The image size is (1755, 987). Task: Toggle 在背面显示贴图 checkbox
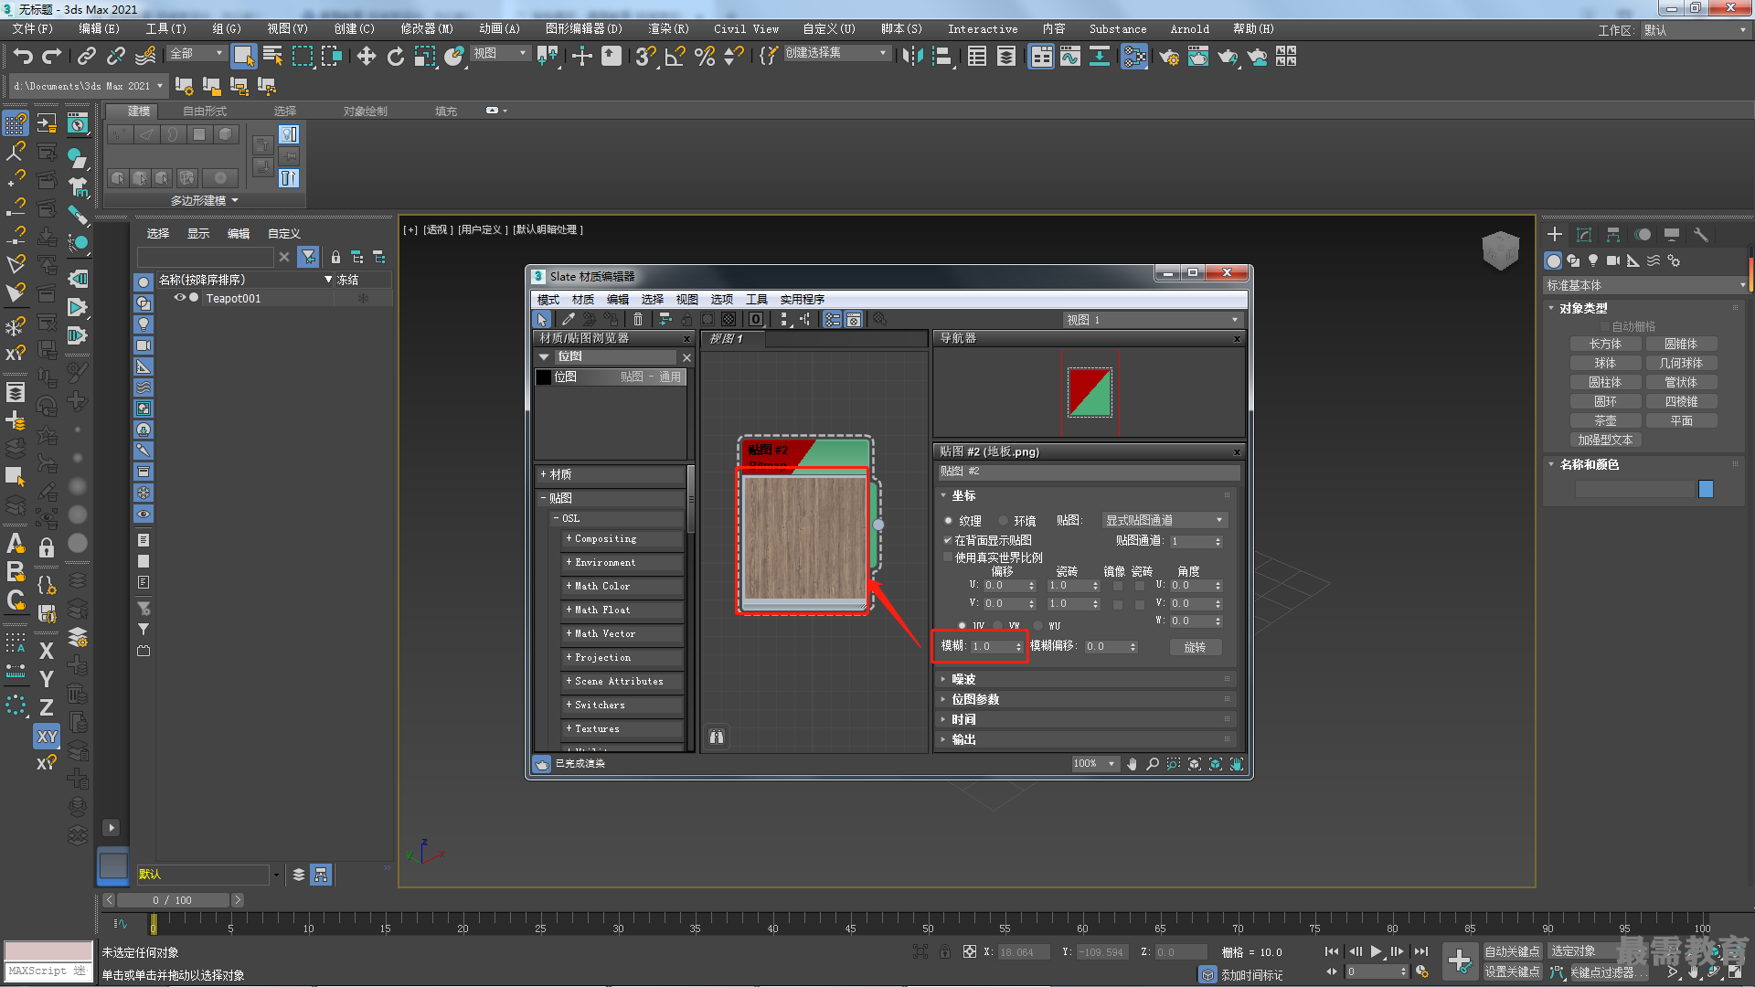click(x=948, y=540)
